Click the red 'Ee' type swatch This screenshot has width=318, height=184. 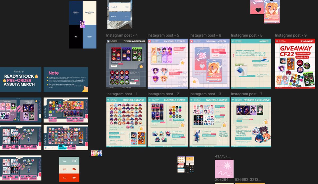tap(69, 178)
